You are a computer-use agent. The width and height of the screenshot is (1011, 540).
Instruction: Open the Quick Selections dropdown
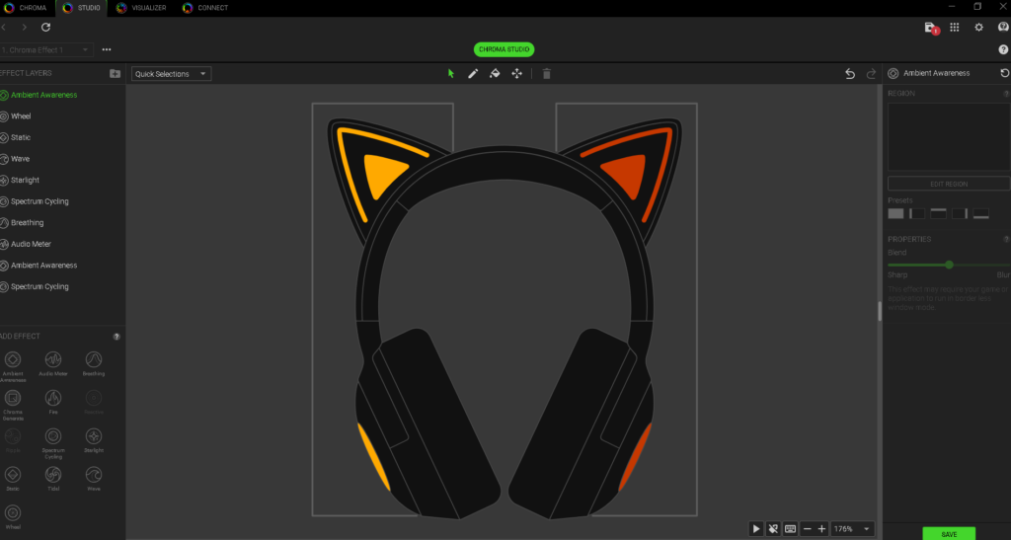point(171,73)
